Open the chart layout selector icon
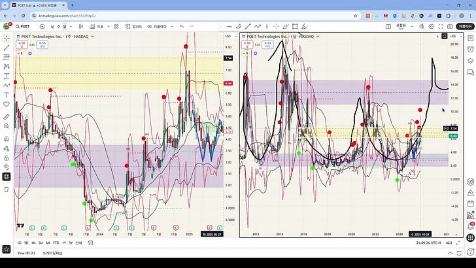 tap(388, 27)
